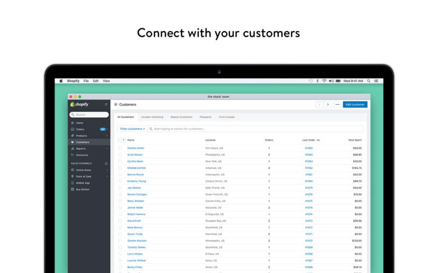Viewport: 437px width, 273px height.
Task: Open Spotlight search in the menu bar
Action: [x=368, y=81]
